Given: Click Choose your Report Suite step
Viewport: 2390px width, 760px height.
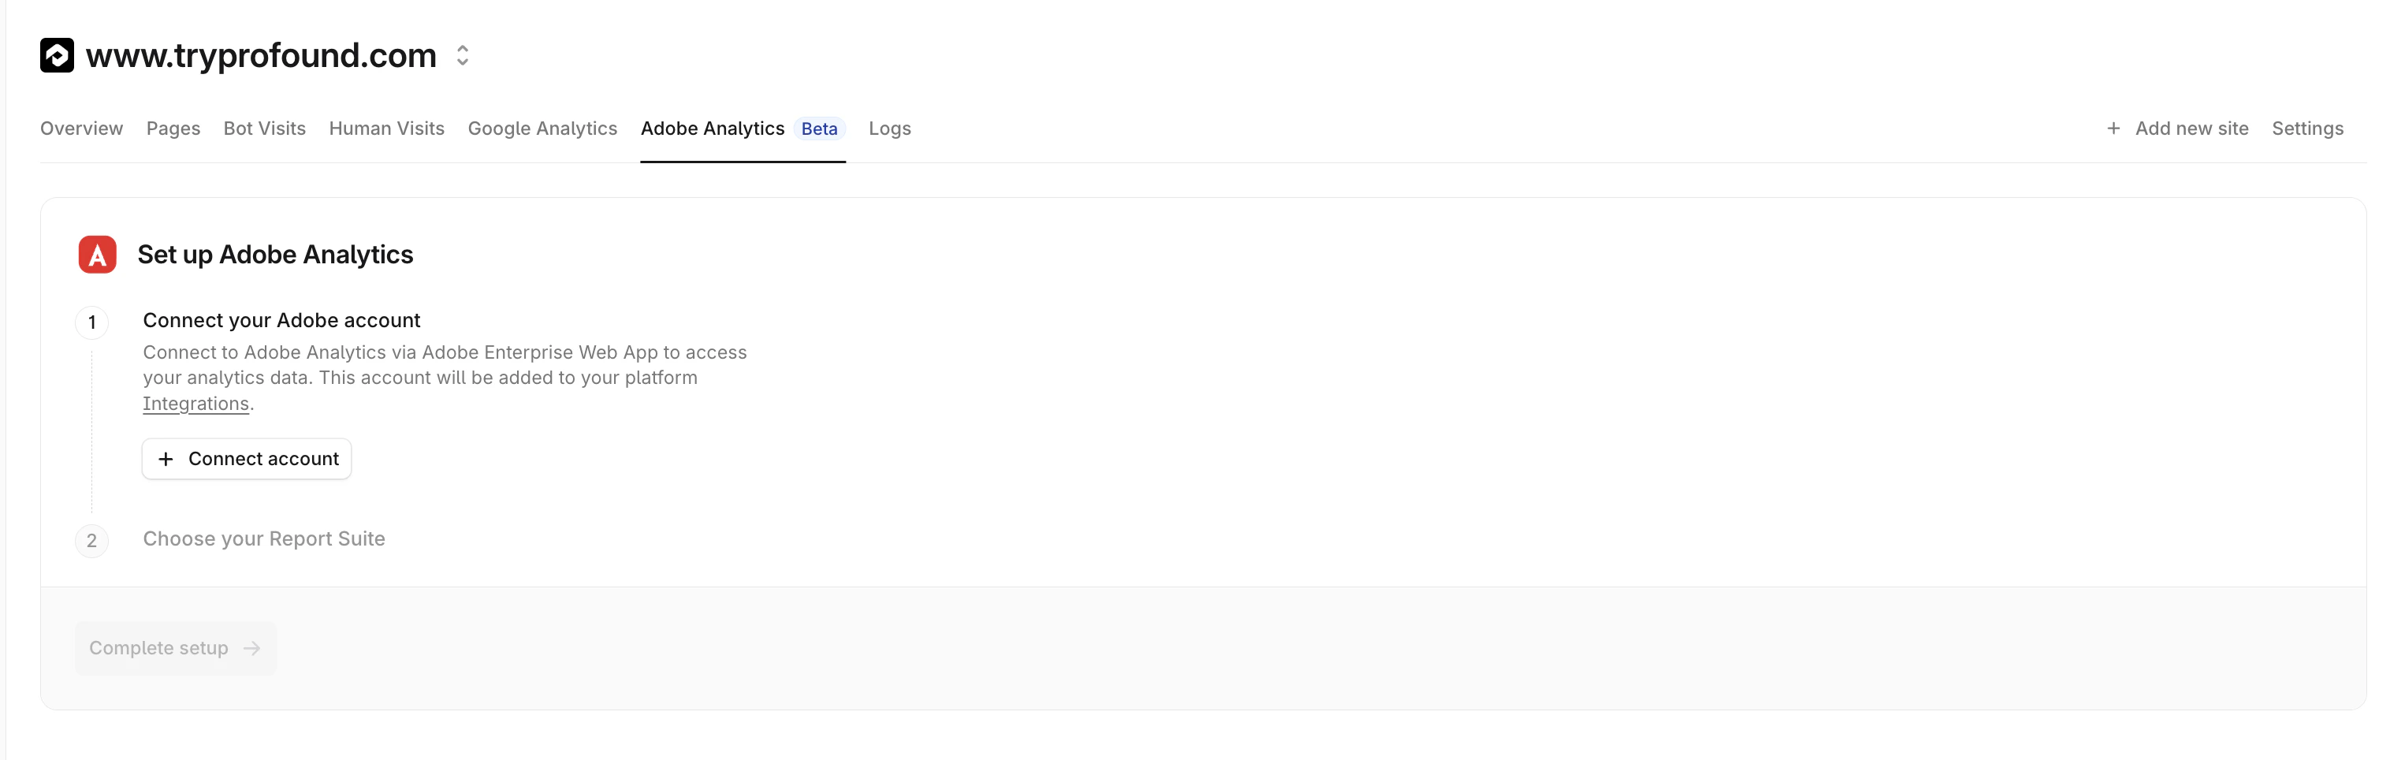Looking at the screenshot, I should pos(264,539).
